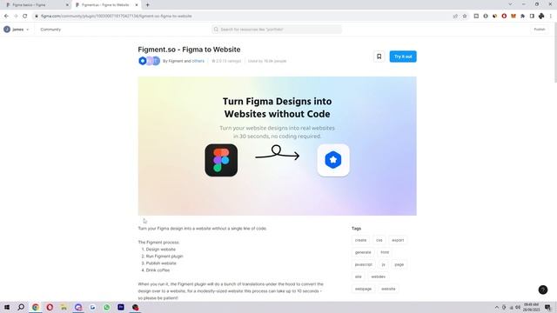The width and height of the screenshot is (557, 313).
Task: Open Premiere Pro from the taskbar
Action: click(x=121, y=307)
